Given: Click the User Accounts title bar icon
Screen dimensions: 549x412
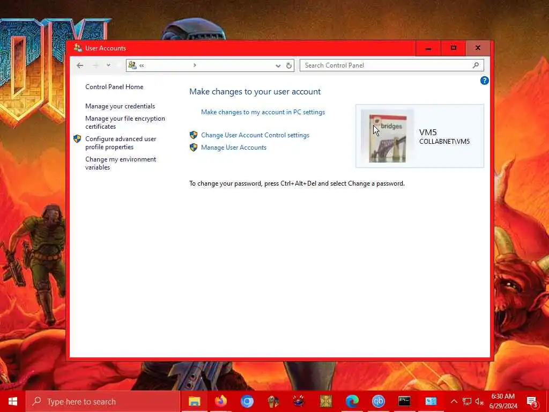Looking at the screenshot, I should [78, 48].
